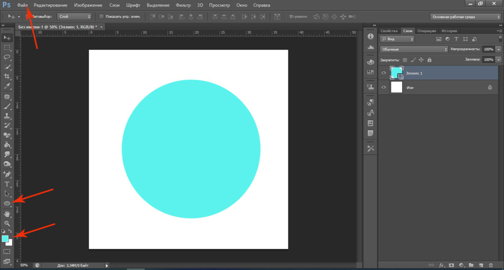The width and height of the screenshot is (504, 270).
Task: Click the lock all padlock icon
Action: (x=430, y=60)
